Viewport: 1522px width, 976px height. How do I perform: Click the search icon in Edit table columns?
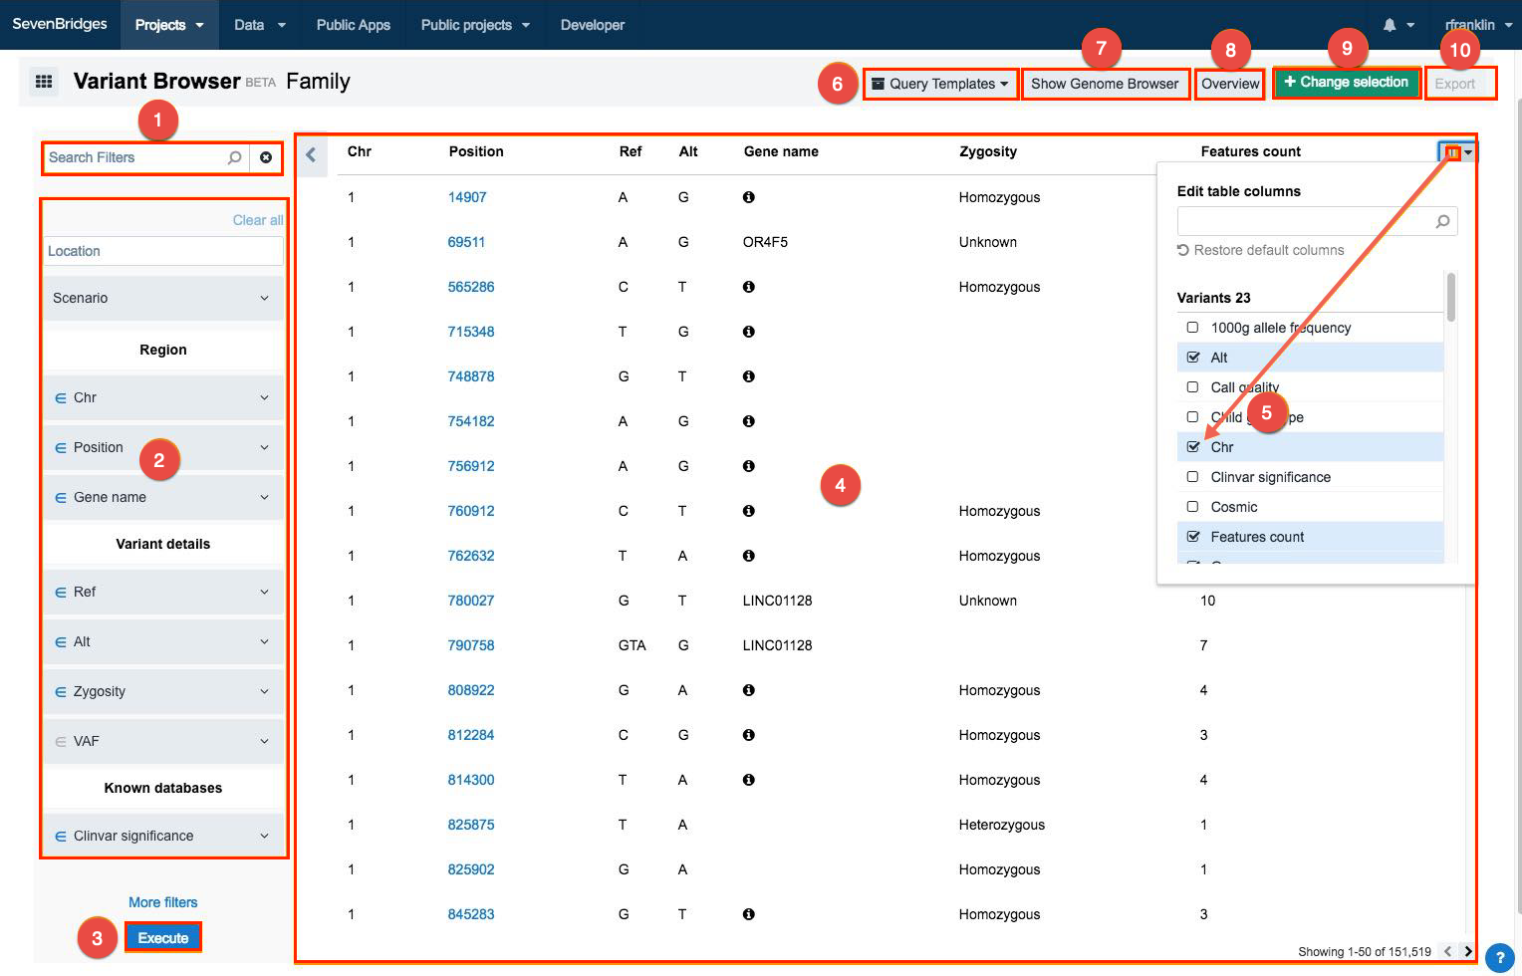click(x=1442, y=221)
